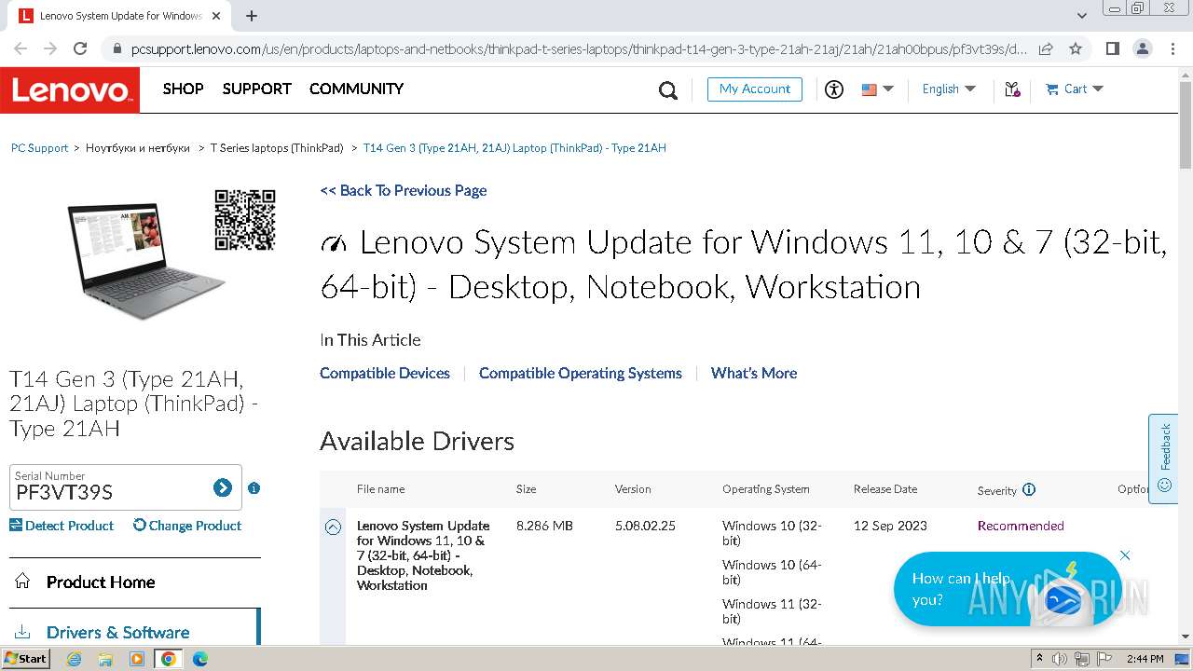Open T Series laptops (ThinkPad) breadcrumb
1193x671 pixels.
point(277,148)
